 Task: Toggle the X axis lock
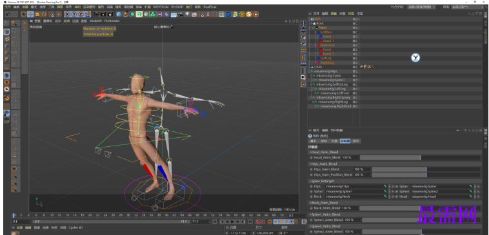67,14
